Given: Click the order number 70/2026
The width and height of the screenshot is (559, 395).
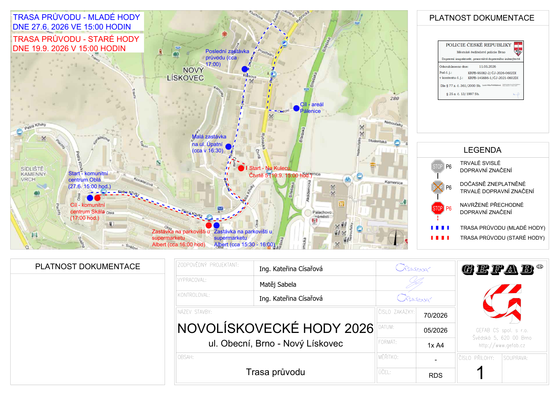Looking at the screenshot, I should [436, 315].
